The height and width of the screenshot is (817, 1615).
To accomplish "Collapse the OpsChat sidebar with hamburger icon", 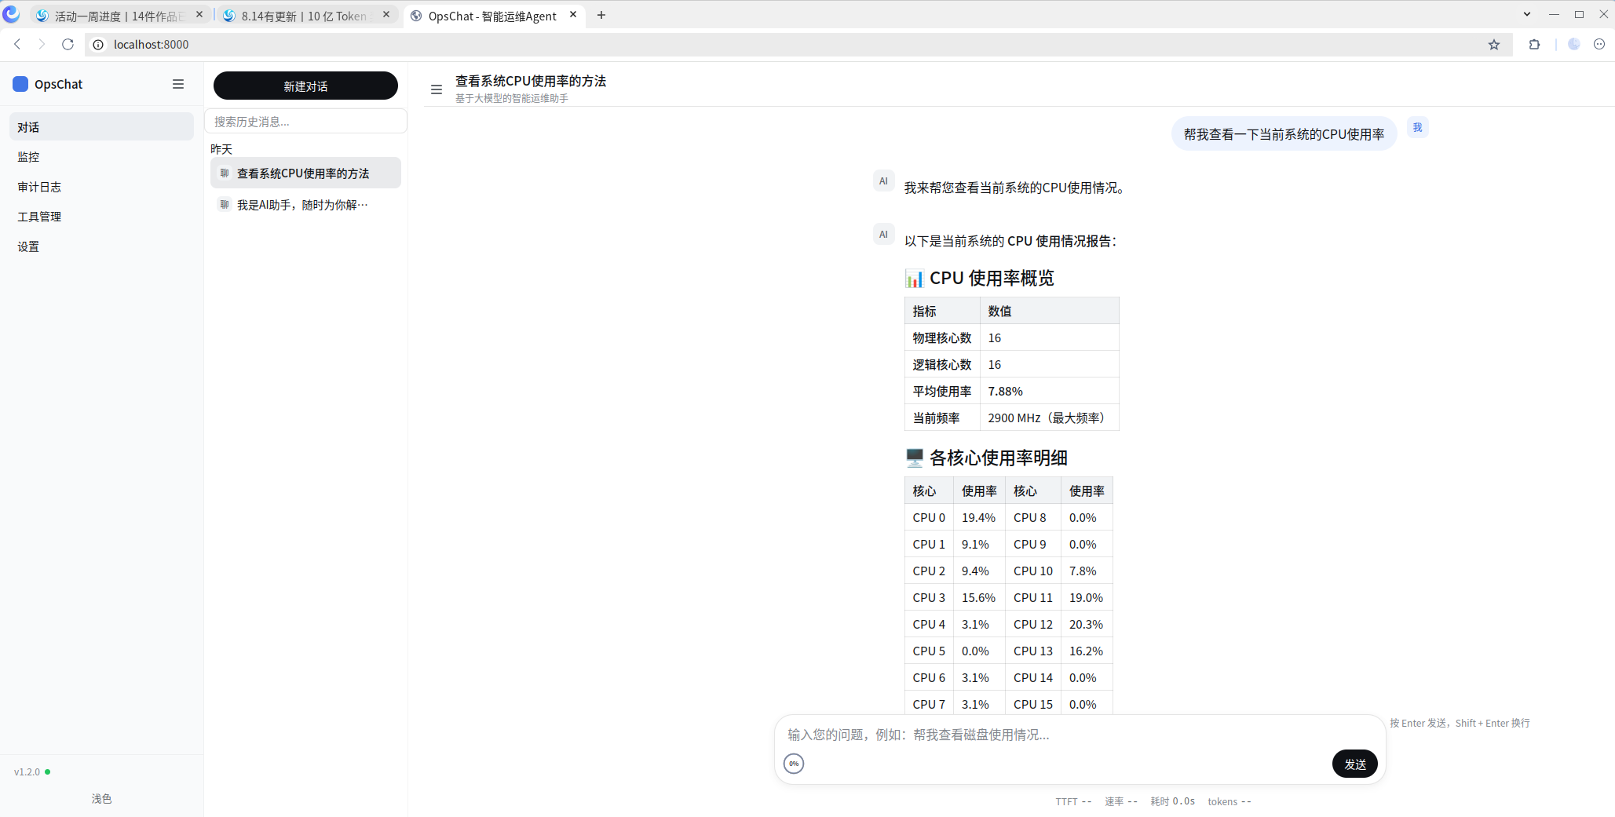I will click(178, 84).
